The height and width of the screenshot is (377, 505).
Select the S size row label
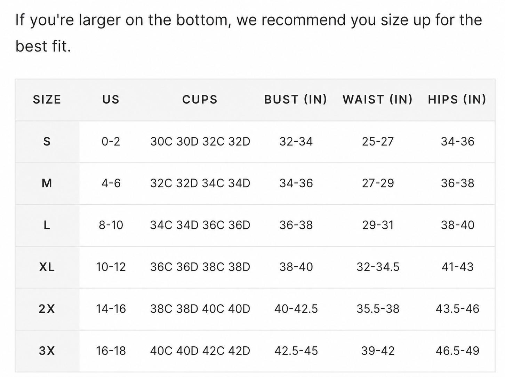(x=47, y=142)
